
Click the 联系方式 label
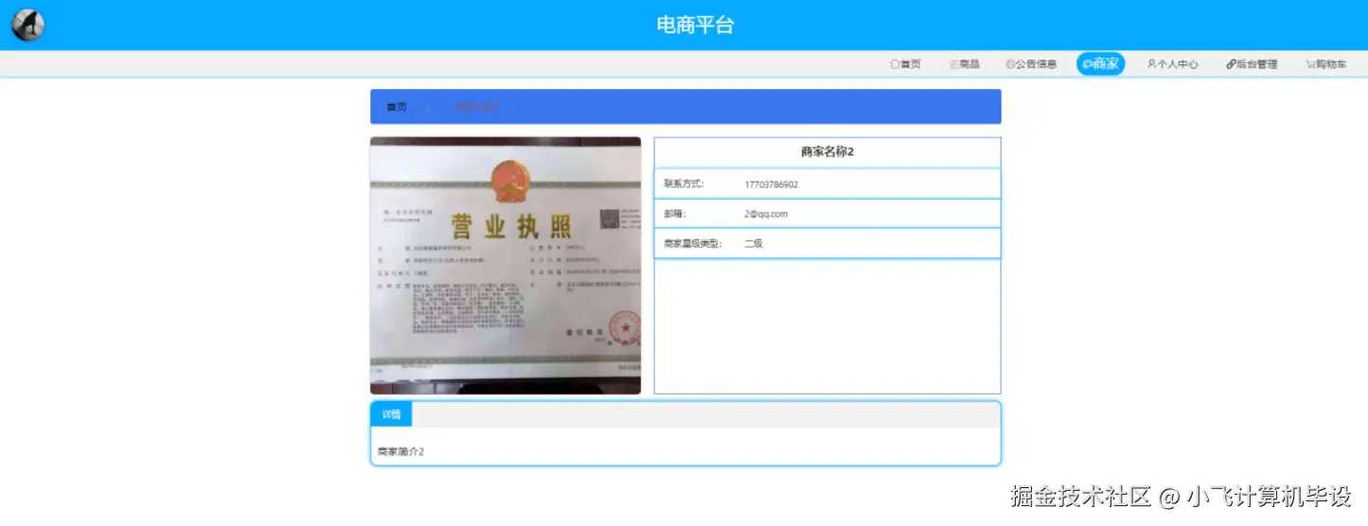(684, 184)
